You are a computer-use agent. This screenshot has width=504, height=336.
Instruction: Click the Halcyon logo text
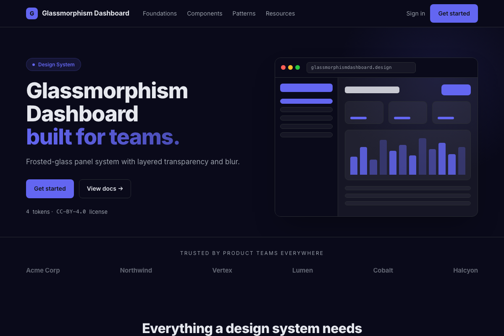click(x=465, y=270)
